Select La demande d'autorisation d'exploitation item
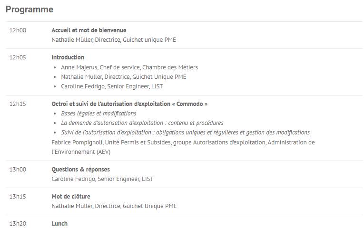This screenshot has width=364, height=247. [x=142, y=123]
